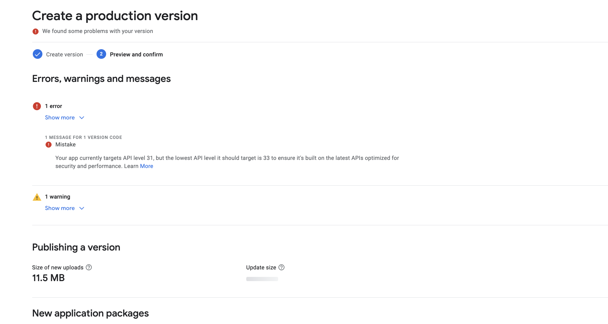Click the yellow warning triangle icon

37,197
